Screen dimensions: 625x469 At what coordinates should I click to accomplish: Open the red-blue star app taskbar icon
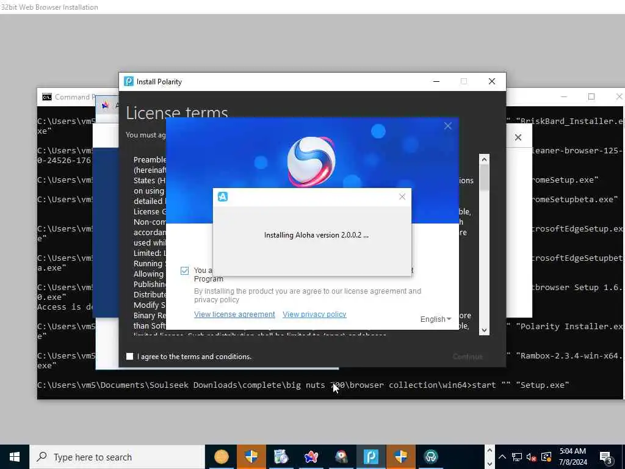[x=311, y=457]
